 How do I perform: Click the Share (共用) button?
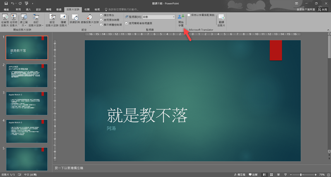[x=323, y=9]
